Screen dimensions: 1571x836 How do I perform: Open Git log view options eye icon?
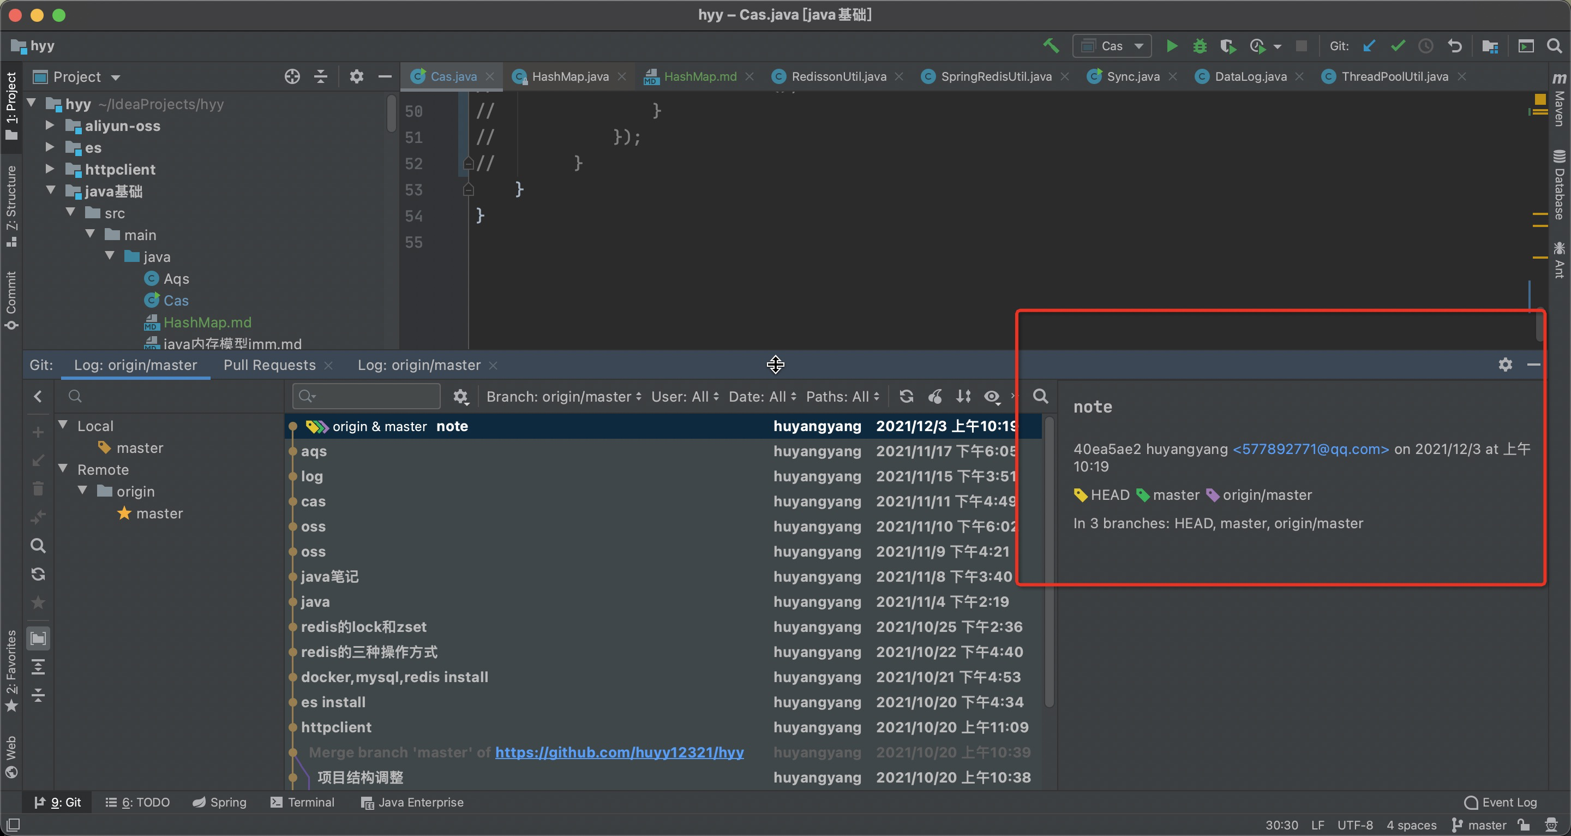(x=992, y=397)
